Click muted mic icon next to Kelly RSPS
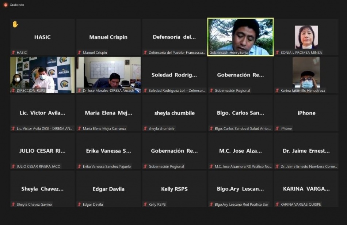 [145, 205]
